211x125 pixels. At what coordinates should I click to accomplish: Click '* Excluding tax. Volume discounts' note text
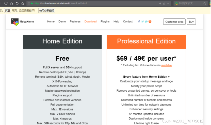coord(141,65)
